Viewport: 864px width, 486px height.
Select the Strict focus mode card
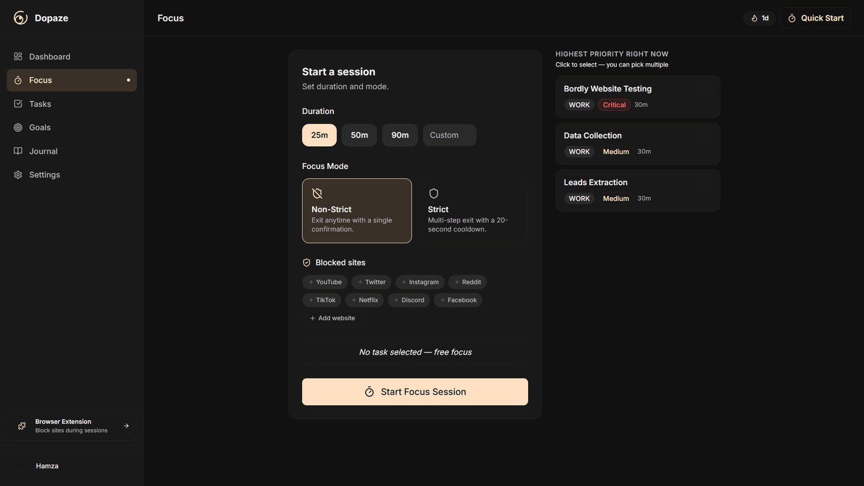474,211
